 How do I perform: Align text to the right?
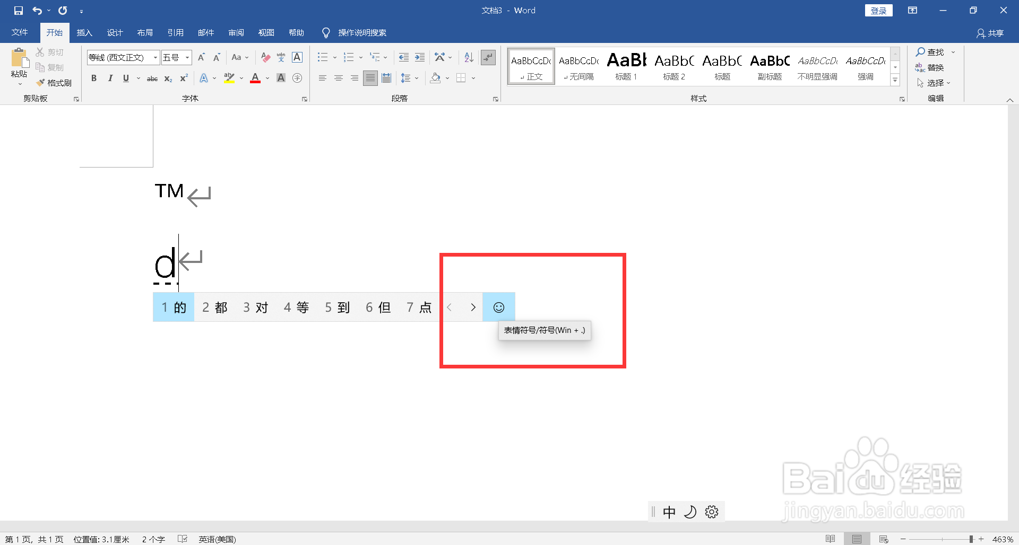pos(354,78)
